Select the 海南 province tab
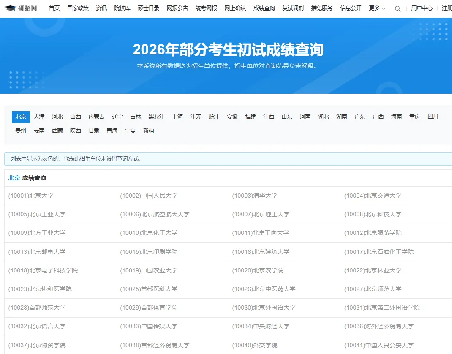452x354 pixels. click(x=396, y=117)
